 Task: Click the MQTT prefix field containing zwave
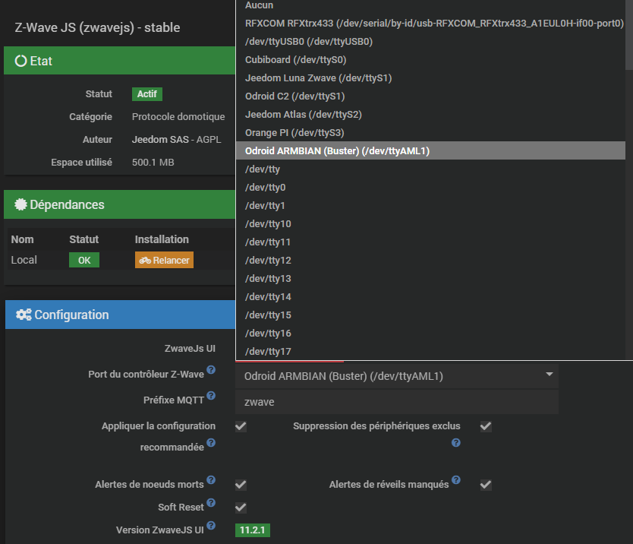click(x=401, y=402)
